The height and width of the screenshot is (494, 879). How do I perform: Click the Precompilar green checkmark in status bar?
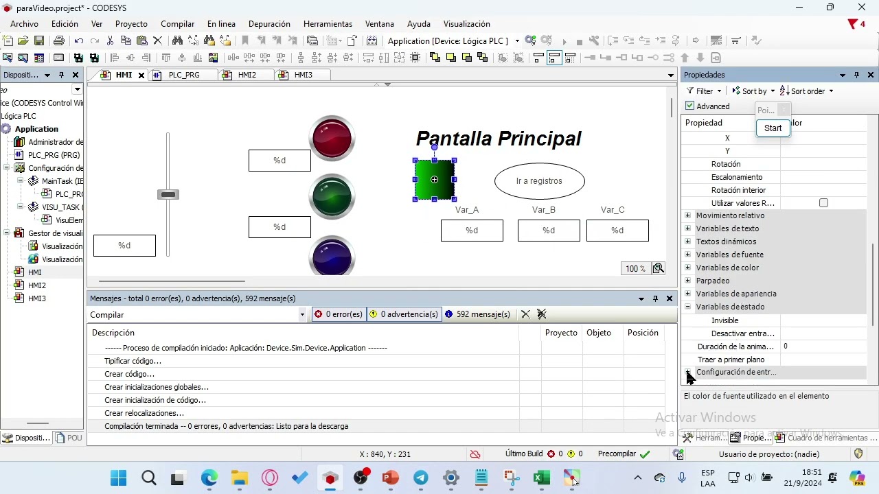point(645,454)
